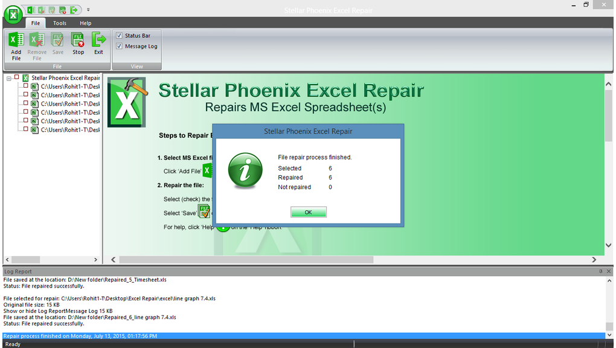Viewport: 616px width, 348px height.
Task: Click Add File icon in quick access toolbar
Action: [31, 10]
